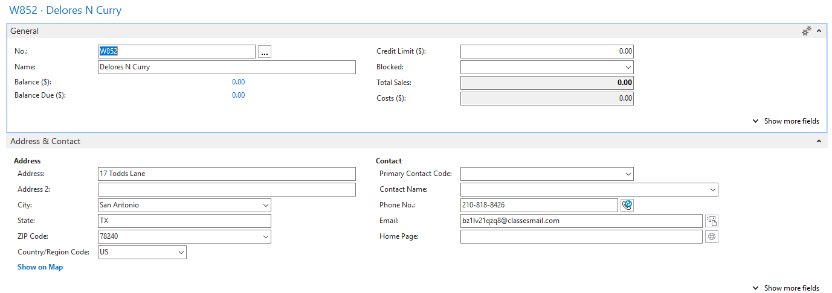Show more fields in the General section

click(x=786, y=121)
